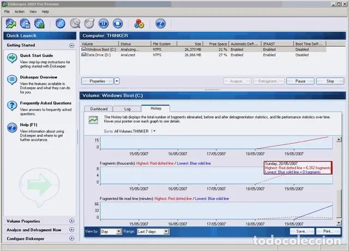This screenshot has height=251, width=349.
Task: Expand the Volume Properties section
Action: coord(71,221)
